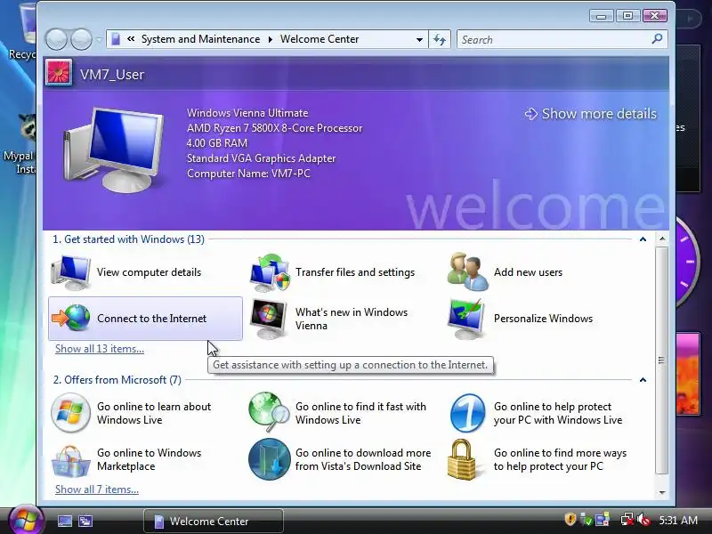Open View computer details icon
The width and height of the screenshot is (712, 534).
tap(70, 272)
